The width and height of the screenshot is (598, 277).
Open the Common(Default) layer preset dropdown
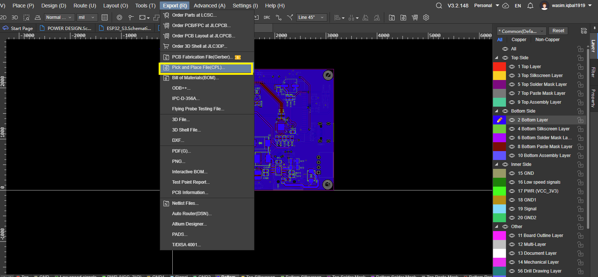coord(521,31)
